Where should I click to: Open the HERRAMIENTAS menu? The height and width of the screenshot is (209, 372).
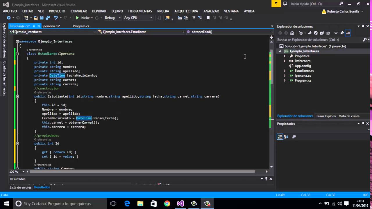click(x=140, y=11)
